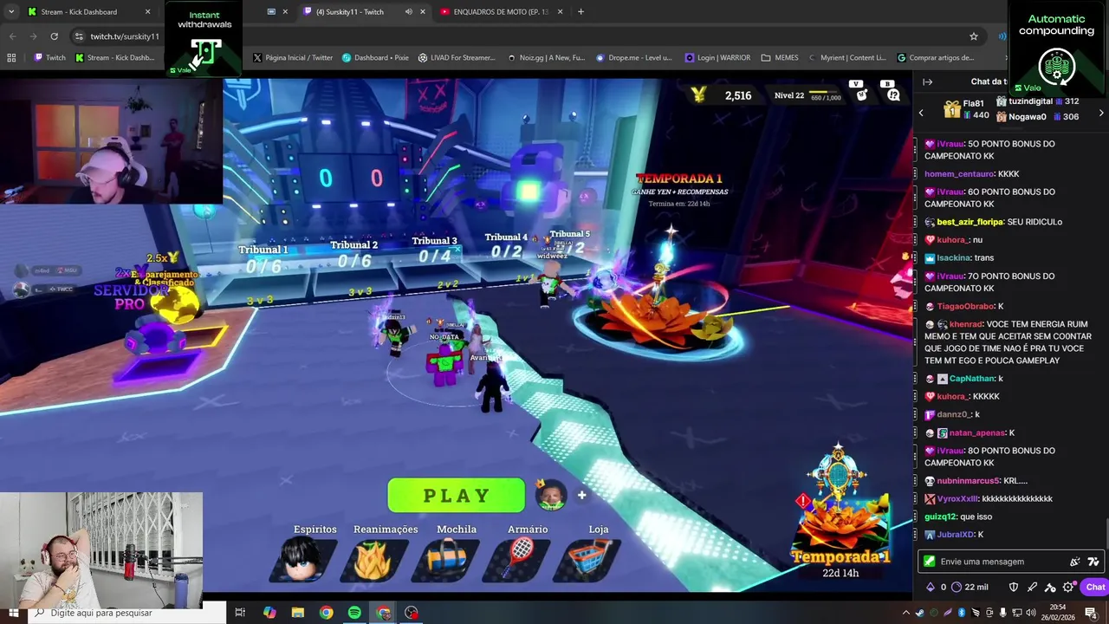Open the Loja shopping cart icon
Screen dimensions: 1109x624
click(594, 560)
